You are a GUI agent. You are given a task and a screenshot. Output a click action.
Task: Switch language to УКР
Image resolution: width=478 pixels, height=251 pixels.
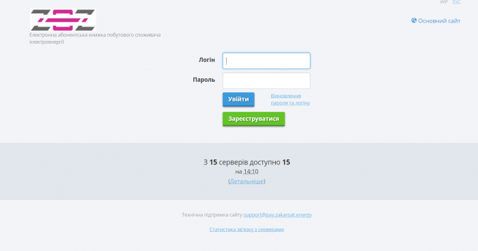(x=444, y=2)
